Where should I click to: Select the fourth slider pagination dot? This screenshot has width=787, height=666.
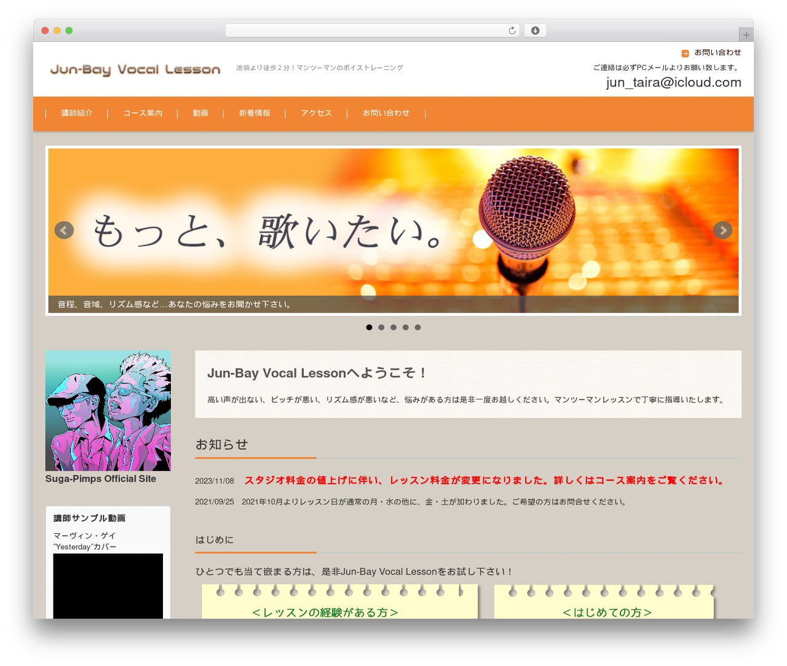(x=405, y=327)
